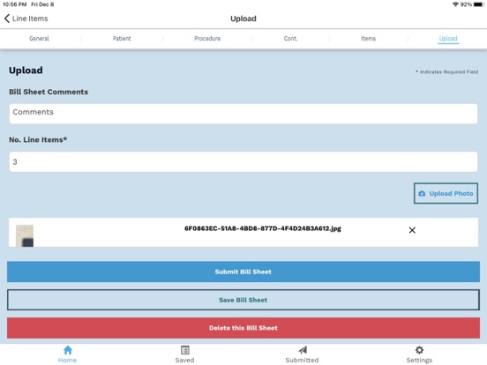Open the Items step tab
The width and height of the screenshot is (487, 365).
368,39
